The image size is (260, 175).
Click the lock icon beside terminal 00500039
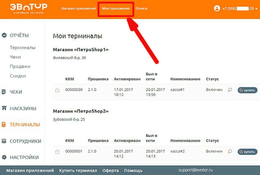pyautogui.click(x=57, y=90)
